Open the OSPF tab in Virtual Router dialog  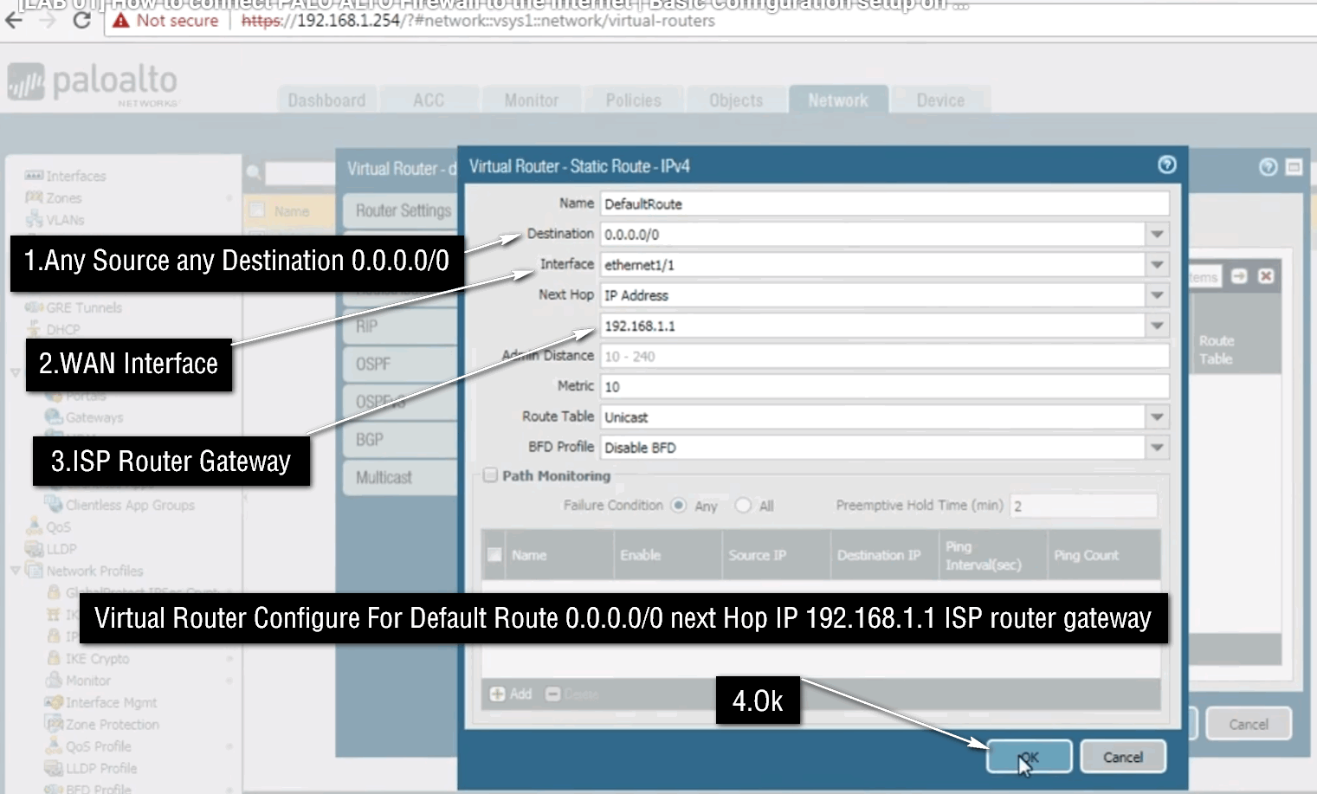tap(403, 364)
